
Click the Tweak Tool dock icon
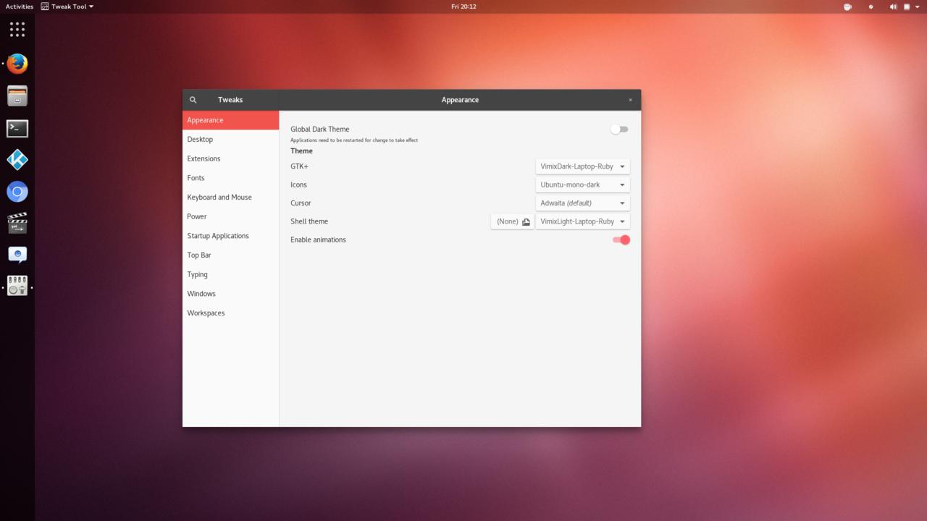click(17, 286)
